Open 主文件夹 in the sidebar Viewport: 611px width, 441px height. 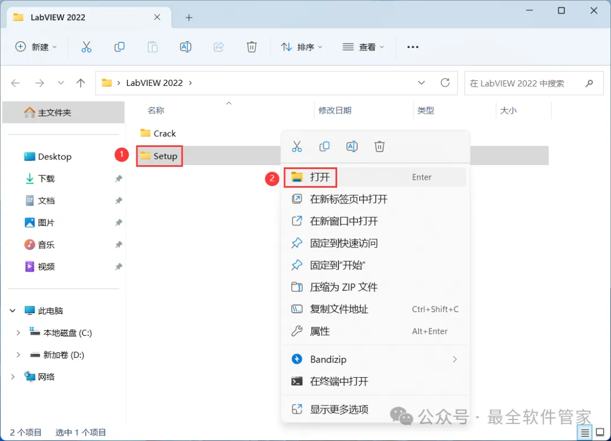[x=63, y=113]
